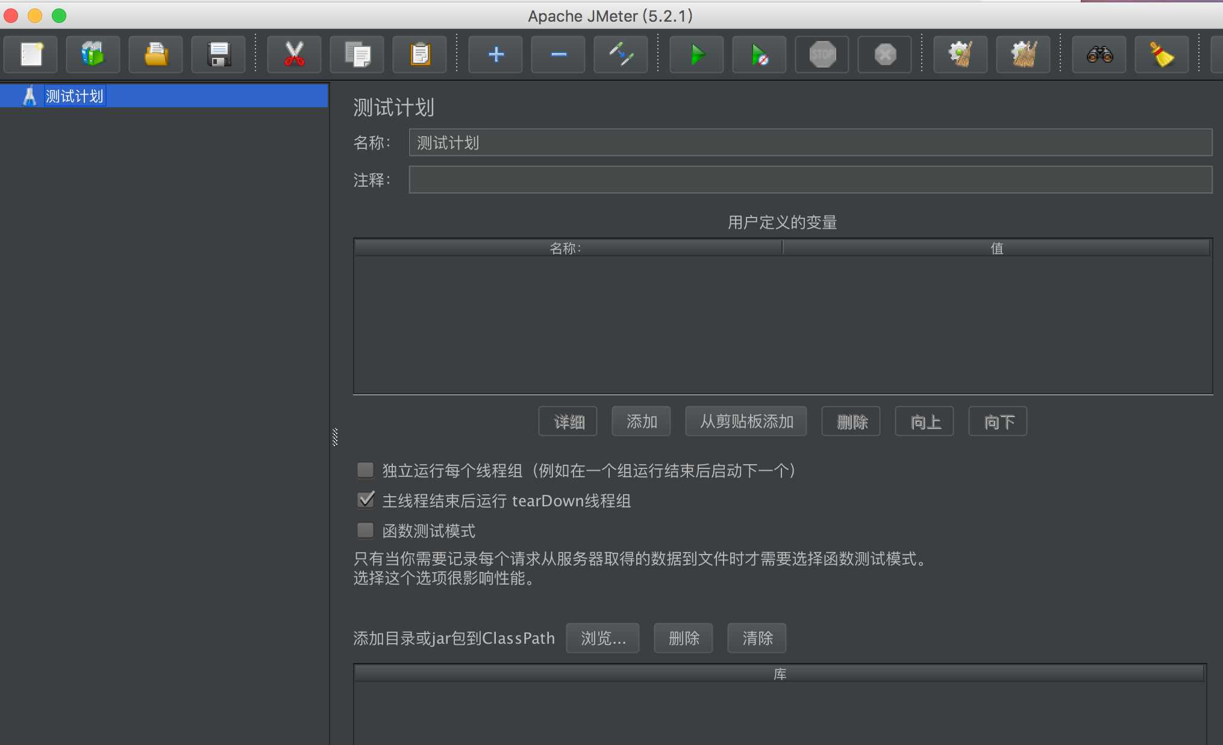The height and width of the screenshot is (745, 1223).
Task: Click the 清除 button for ClassPath
Action: pos(757,638)
